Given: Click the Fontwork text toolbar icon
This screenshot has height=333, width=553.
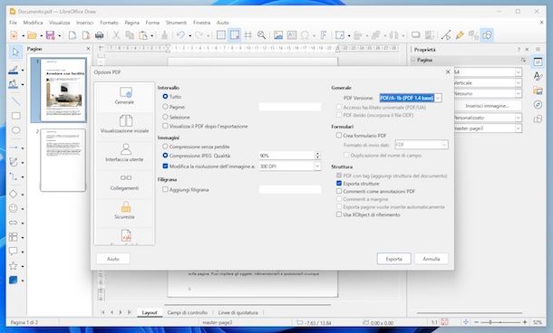Looking at the screenshot, I should click(323, 35).
